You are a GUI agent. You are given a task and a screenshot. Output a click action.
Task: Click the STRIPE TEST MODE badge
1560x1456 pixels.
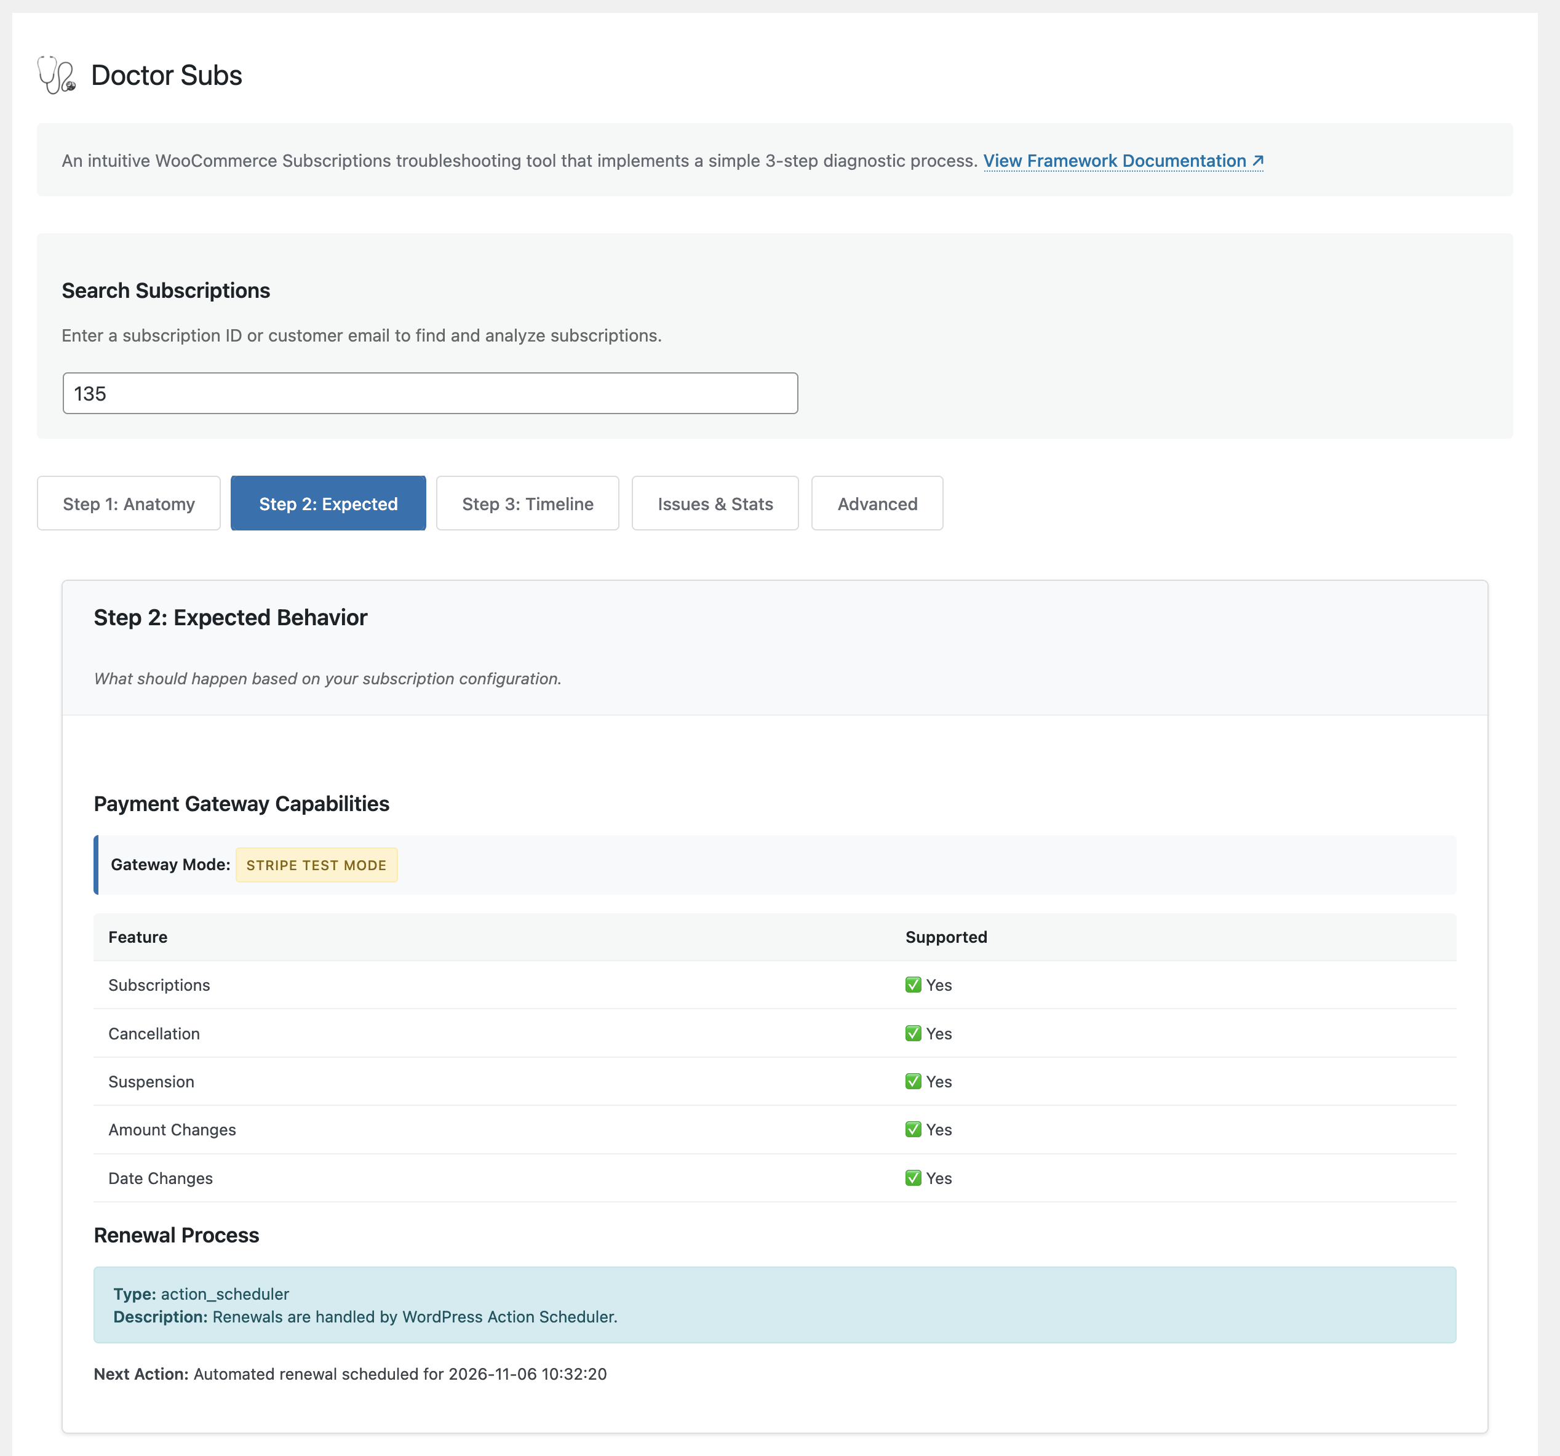(316, 865)
